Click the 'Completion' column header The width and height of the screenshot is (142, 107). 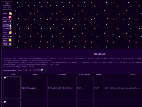(x=85, y=75)
